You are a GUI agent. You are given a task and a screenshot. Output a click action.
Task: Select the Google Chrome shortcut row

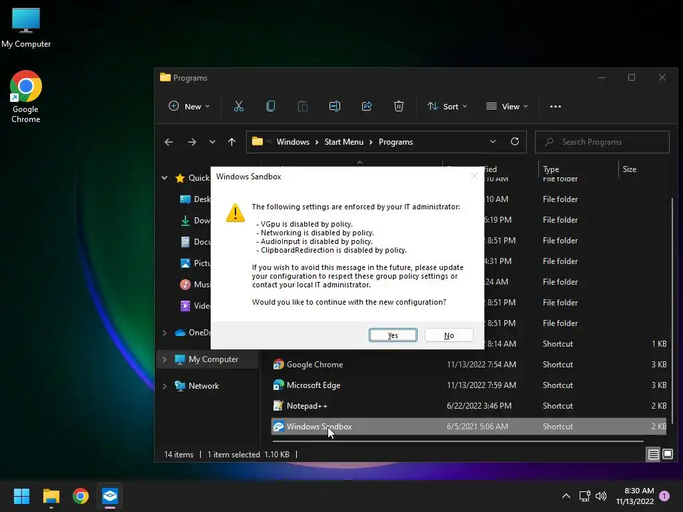[x=469, y=365]
